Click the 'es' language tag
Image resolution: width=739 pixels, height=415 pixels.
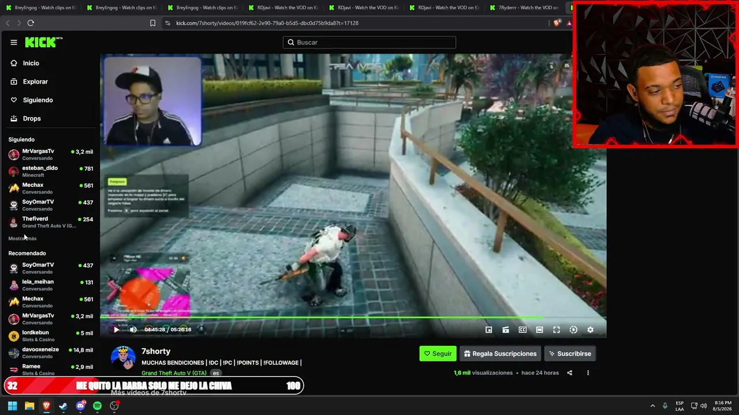(215, 373)
